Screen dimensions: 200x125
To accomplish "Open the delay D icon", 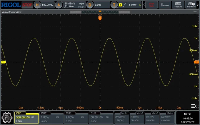I will click(x=90, y=5).
